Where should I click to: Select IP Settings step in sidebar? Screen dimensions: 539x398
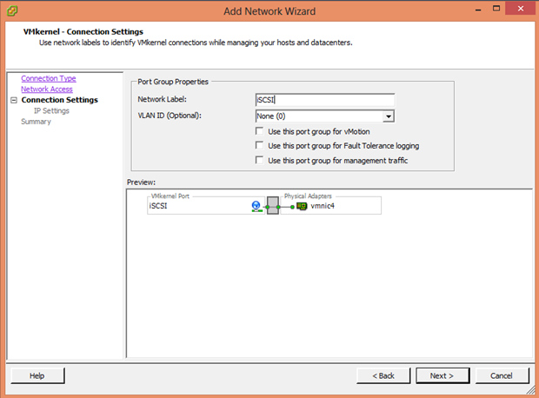coord(51,110)
